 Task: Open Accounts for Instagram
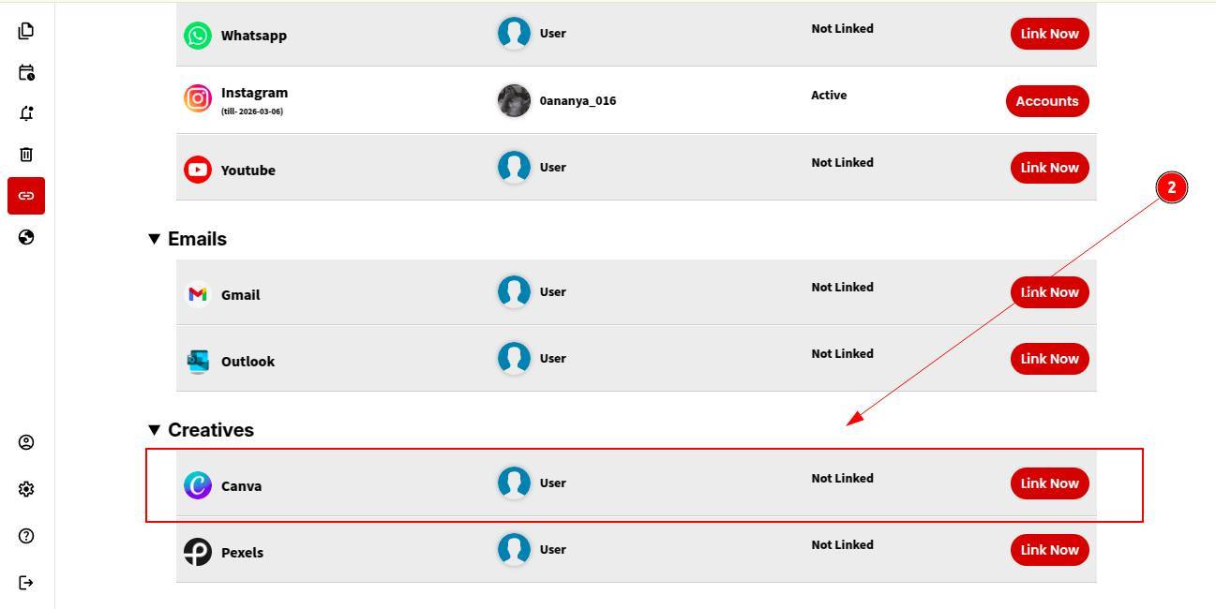pos(1046,101)
